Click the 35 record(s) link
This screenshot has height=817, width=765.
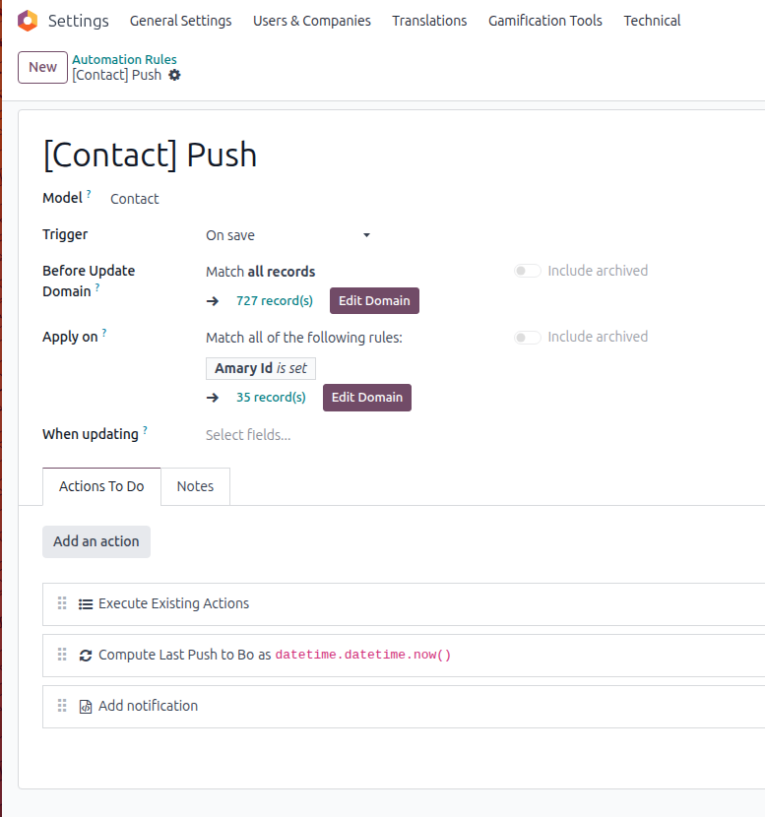(x=271, y=397)
